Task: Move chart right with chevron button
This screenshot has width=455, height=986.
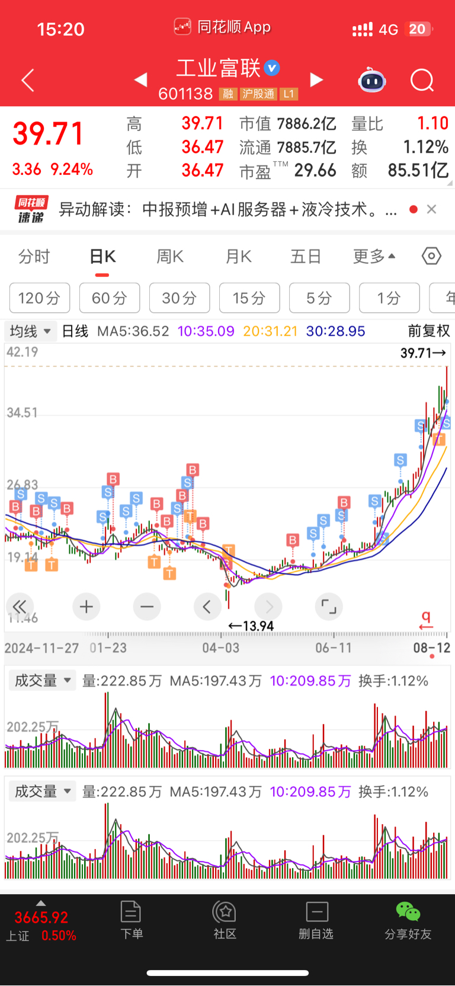Action: 268,607
